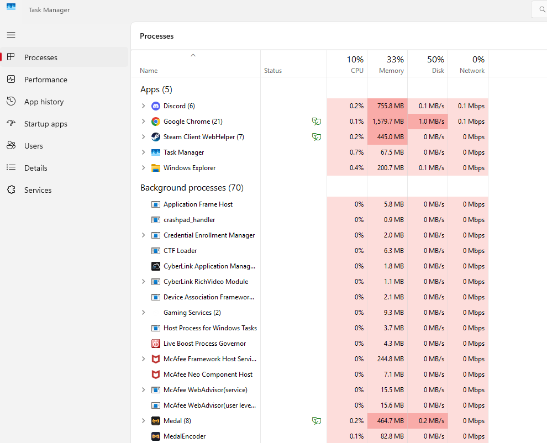Expand Credential Enrollment Manager row

tap(143, 235)
